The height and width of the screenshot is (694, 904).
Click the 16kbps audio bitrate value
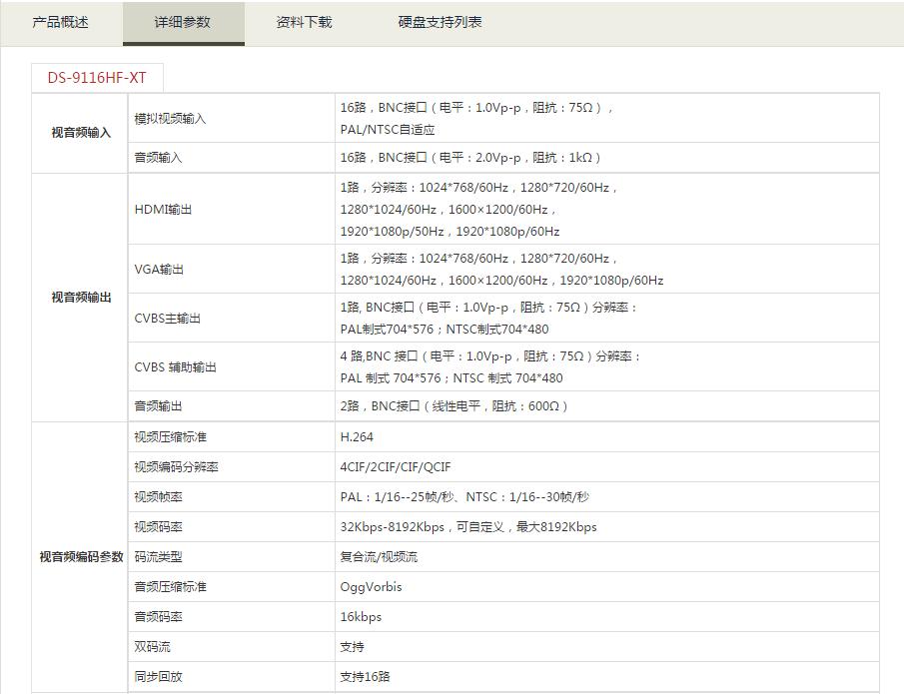tap(361, 617)
